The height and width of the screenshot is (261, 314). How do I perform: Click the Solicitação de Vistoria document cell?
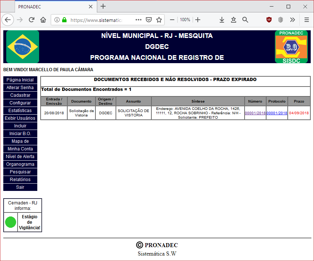pos(81,113)
